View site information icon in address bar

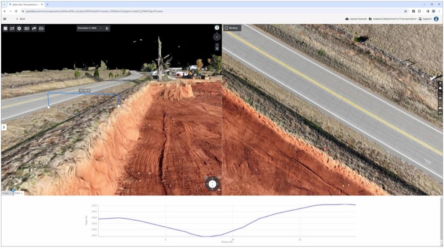tap(23, 11)
